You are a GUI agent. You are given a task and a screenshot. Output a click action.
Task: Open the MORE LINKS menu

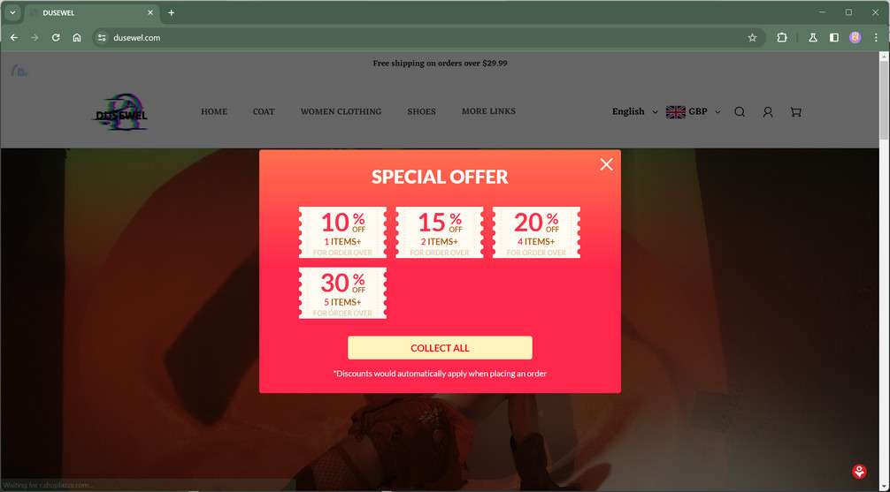click(488, 111)
